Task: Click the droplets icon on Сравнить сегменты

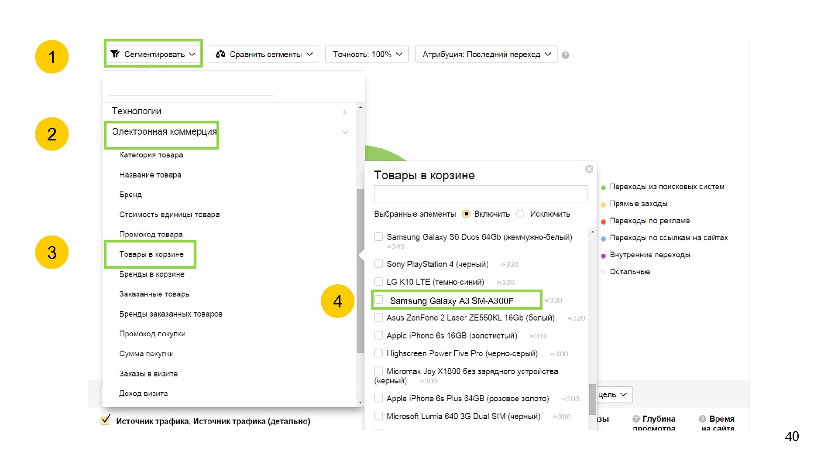Action: pyautogui.click(x=221, y=54)
